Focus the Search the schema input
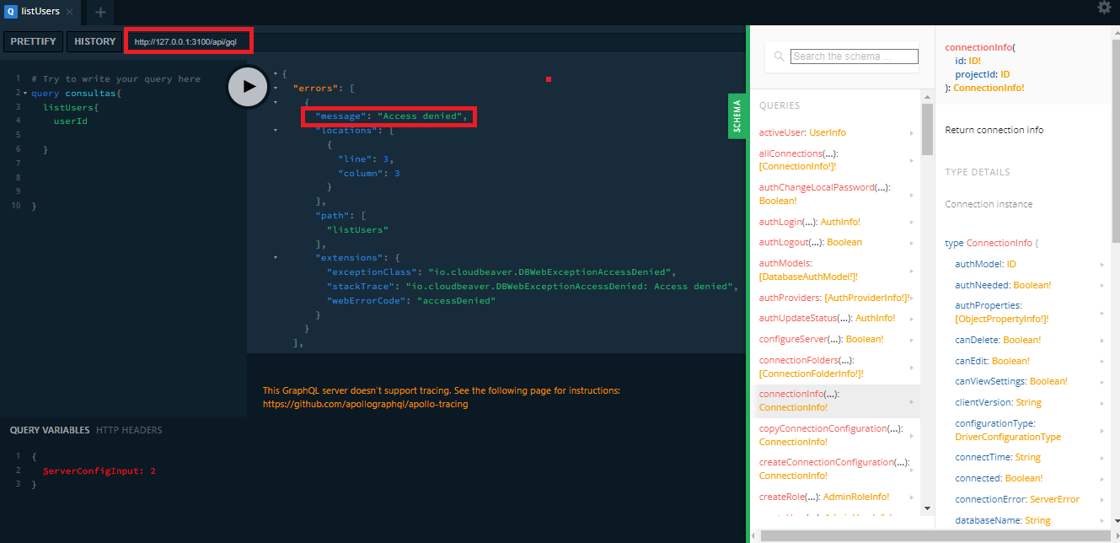The image size is (1120, 543). tap(855, 56)
